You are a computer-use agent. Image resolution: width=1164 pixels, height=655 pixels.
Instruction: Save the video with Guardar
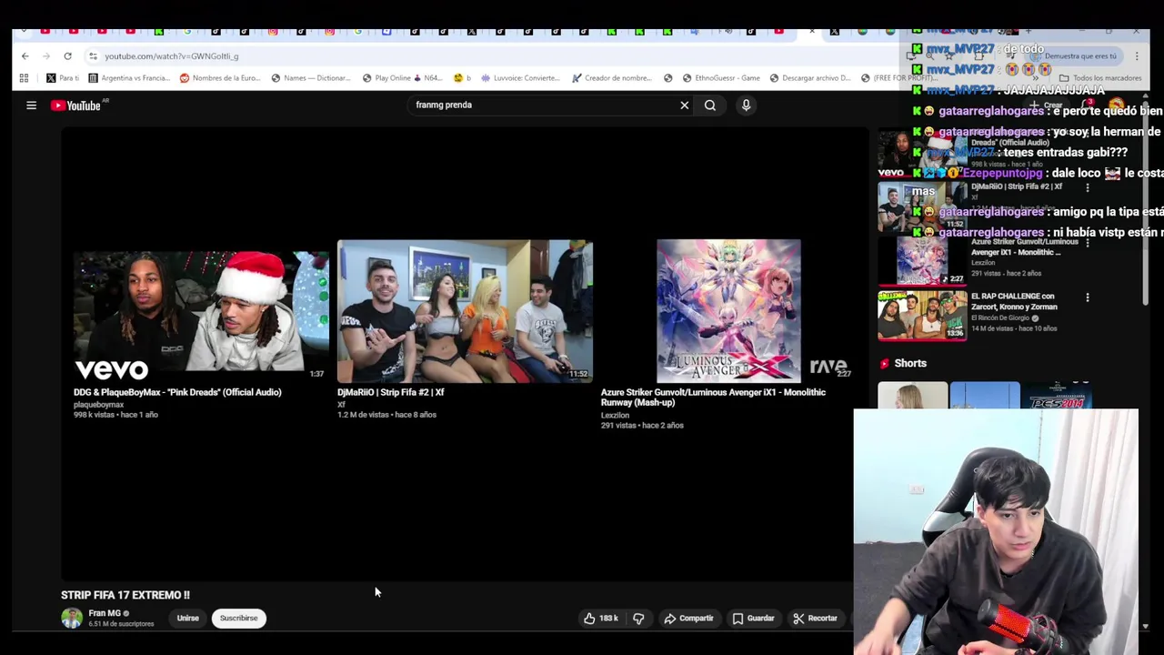(754, 619)
